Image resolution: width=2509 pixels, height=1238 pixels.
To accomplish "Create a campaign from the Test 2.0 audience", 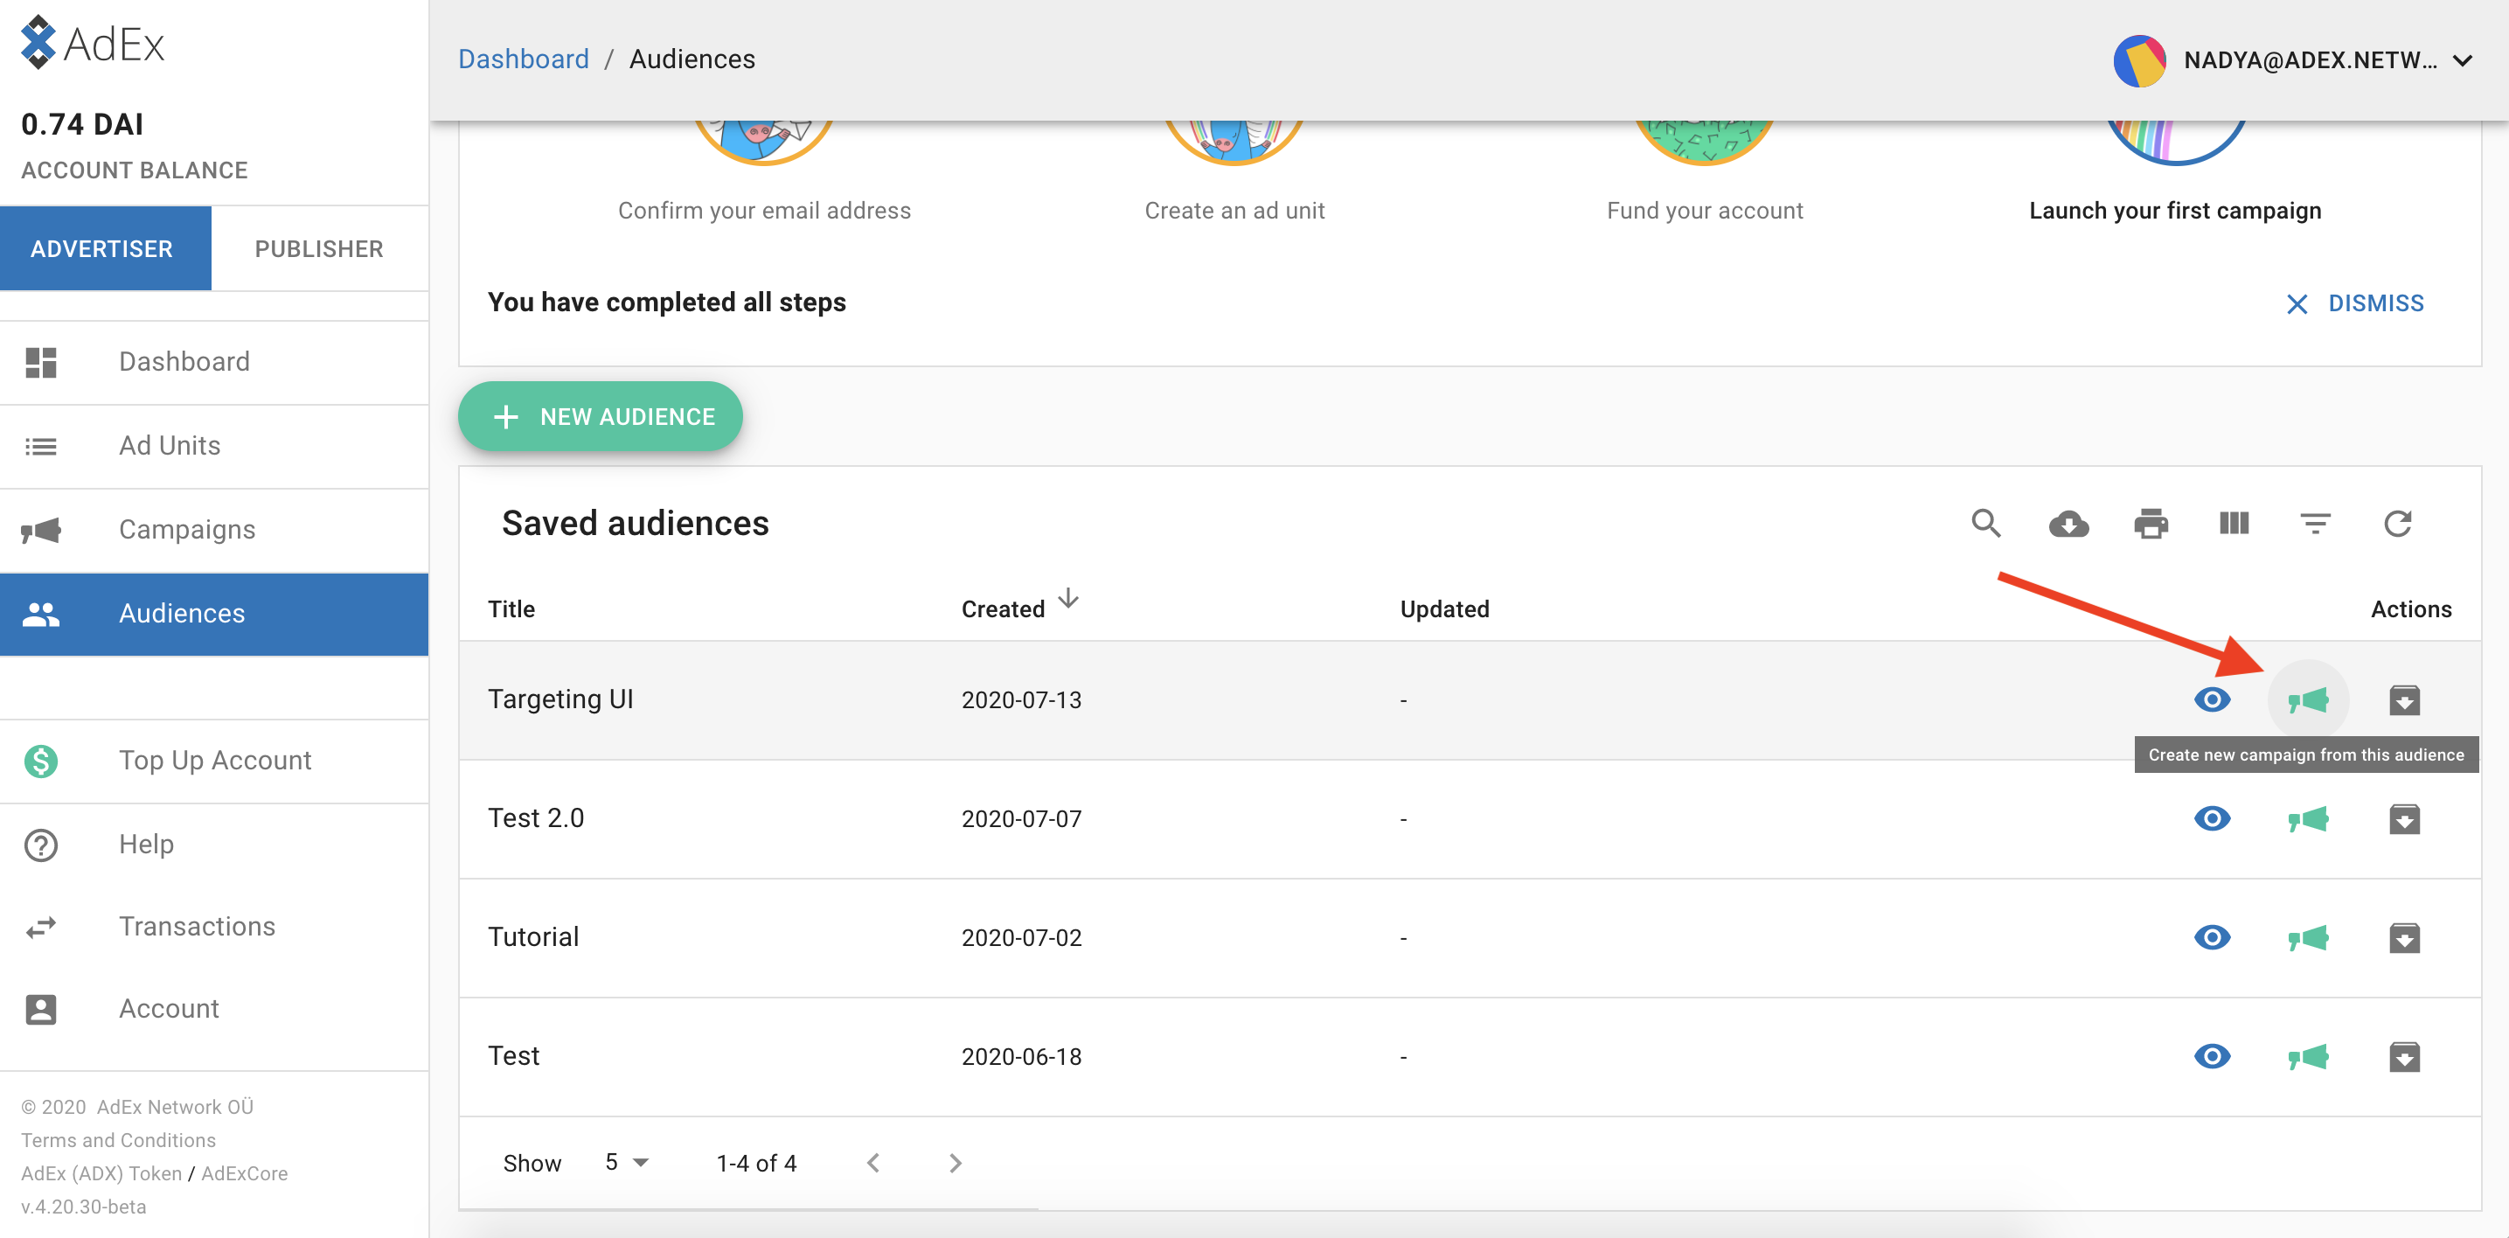I will (x=2308, y=818).
